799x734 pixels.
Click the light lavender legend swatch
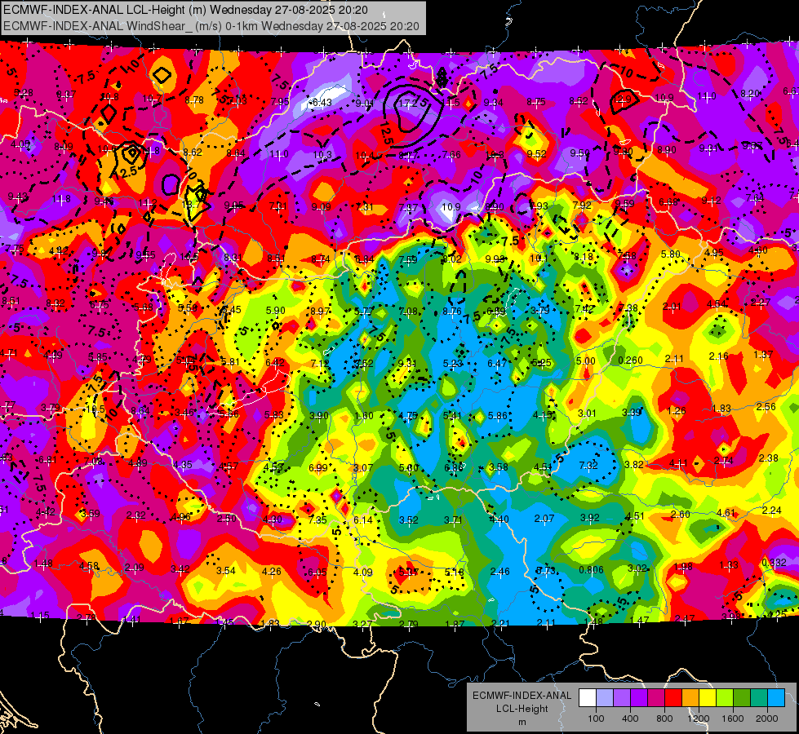605,698
